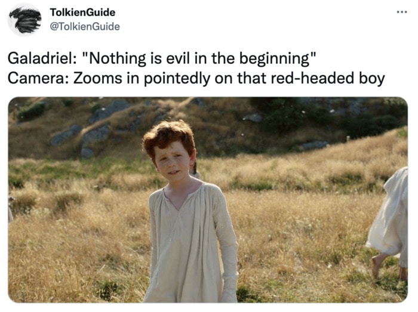Open the TolkienGuide display name link
Image resolution: width=418 pixels, height=312 pixels.
(x=82, y=13)
